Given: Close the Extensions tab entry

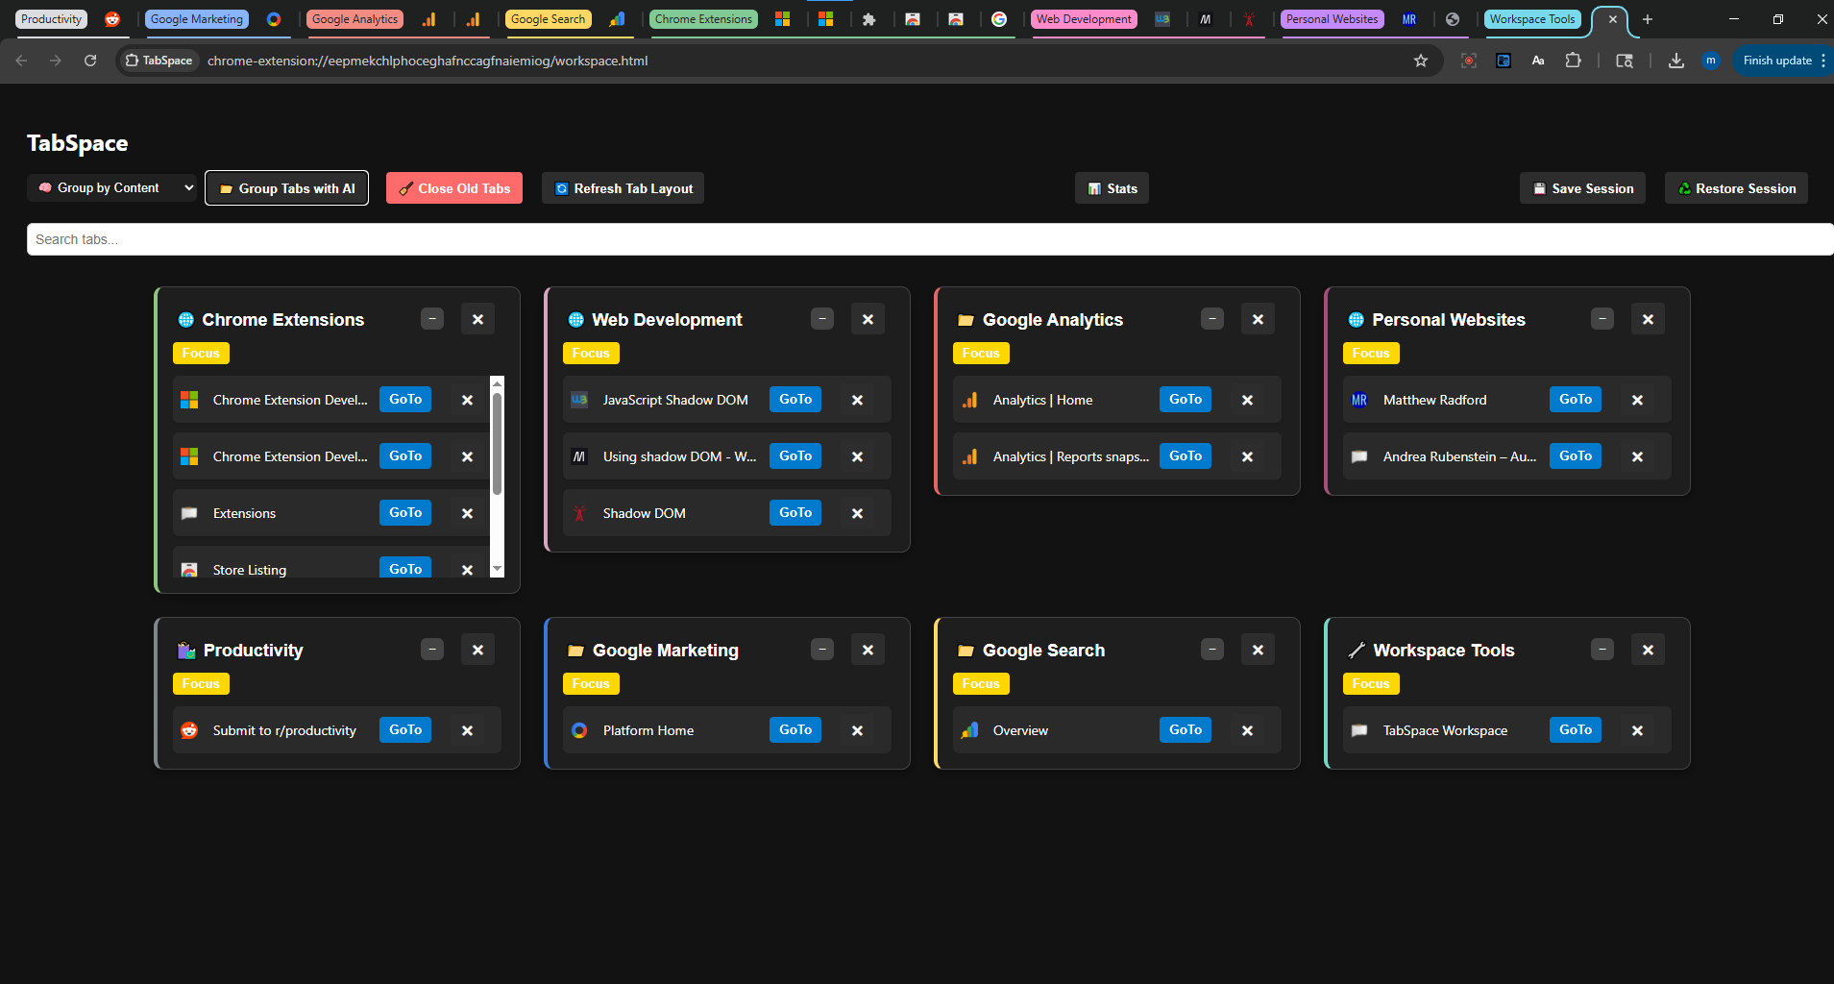Looking at the screenshot, I should pyautogui.click(x=467, y=513).
